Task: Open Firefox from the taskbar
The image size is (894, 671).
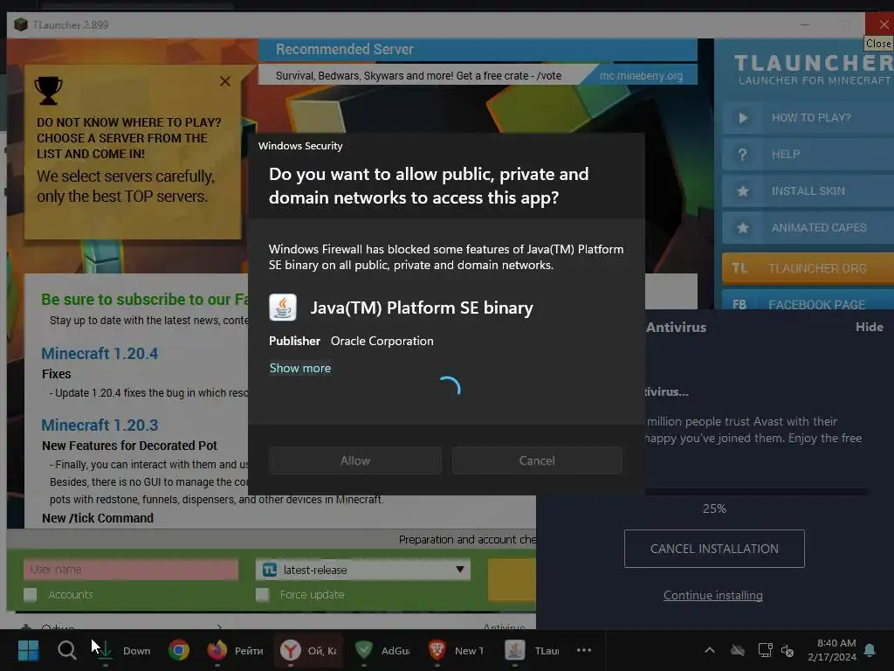Action: [235, 650]
